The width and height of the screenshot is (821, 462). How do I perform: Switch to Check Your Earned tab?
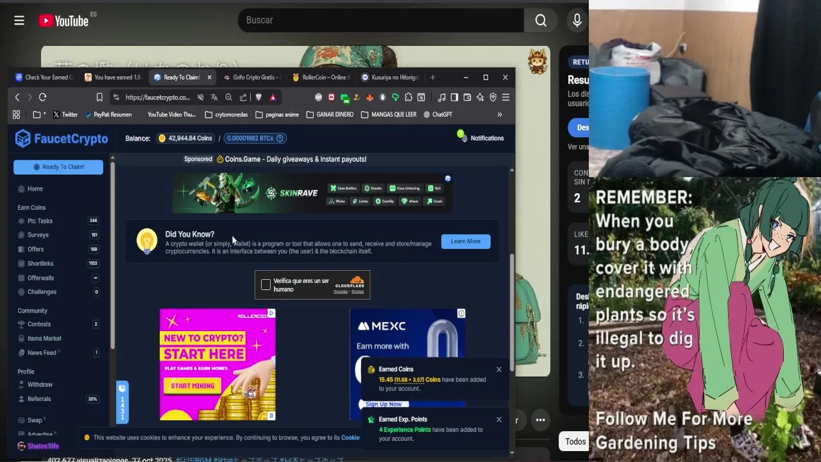click(45, 78)
